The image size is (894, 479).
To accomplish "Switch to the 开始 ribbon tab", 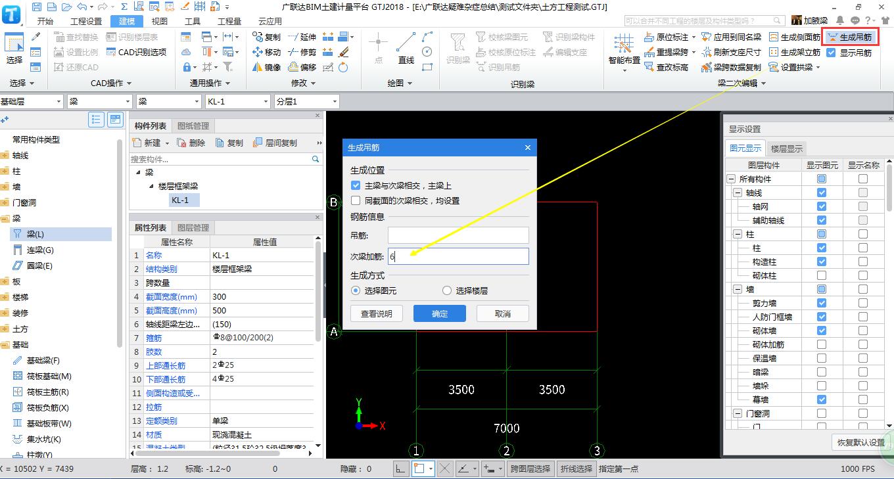I will tap(45, 22).
